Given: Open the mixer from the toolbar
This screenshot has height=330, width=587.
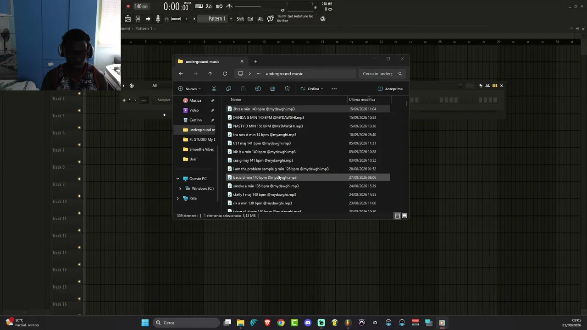Looking at the screenshot, I should [138, 19].
